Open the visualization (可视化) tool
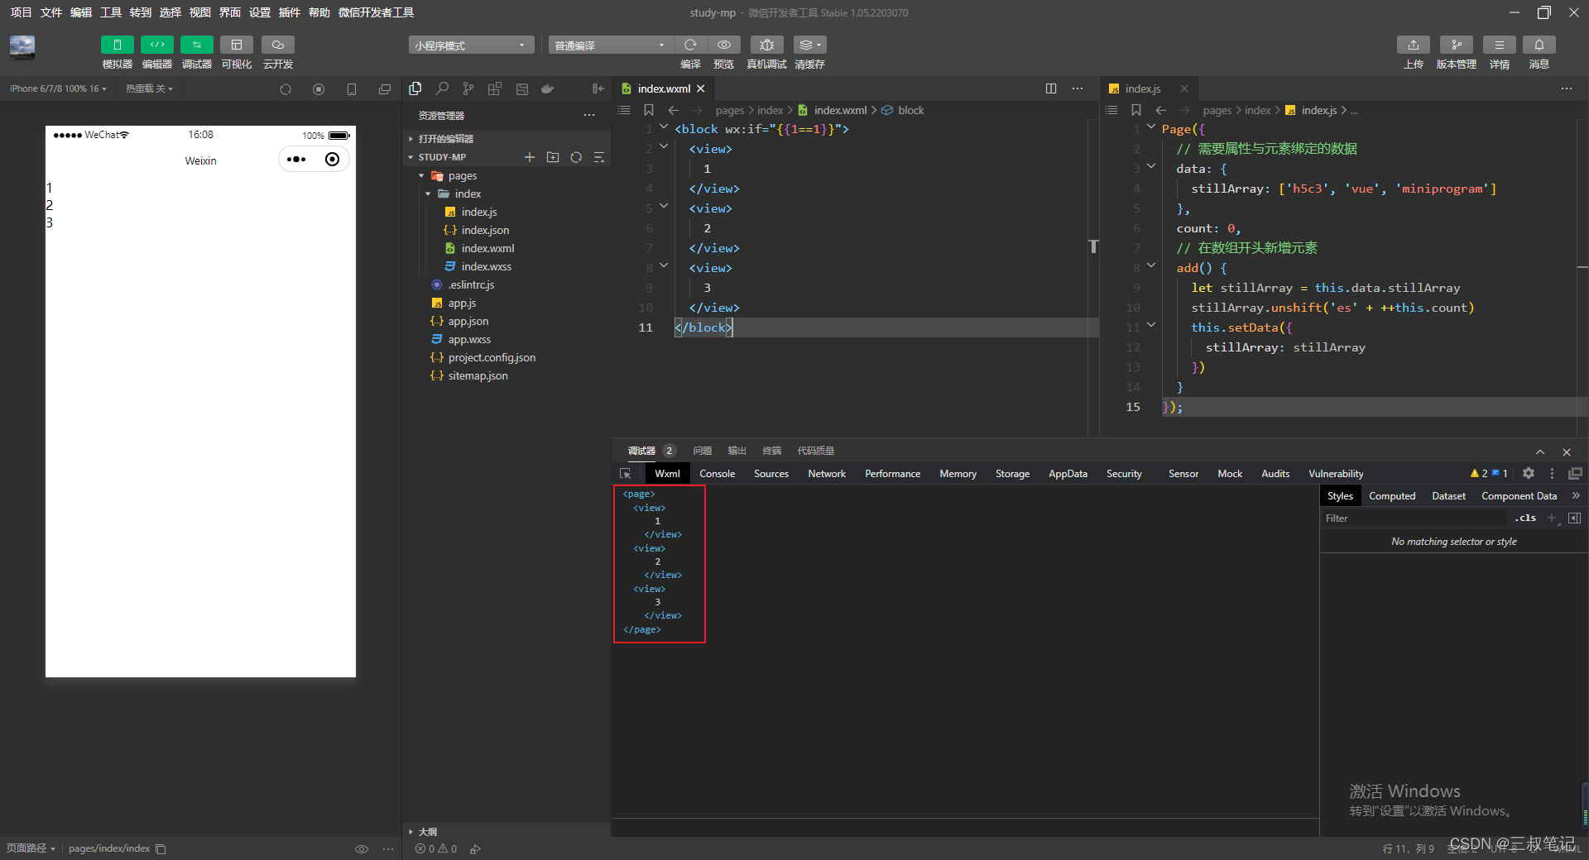This screenshot has width=1589, height=860. point(236,45)
